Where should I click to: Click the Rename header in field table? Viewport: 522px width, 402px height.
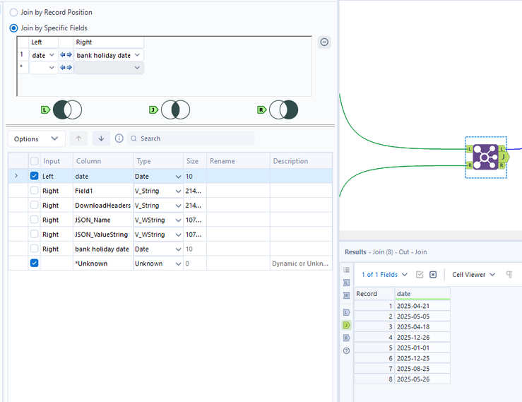[x=238, y=161]
